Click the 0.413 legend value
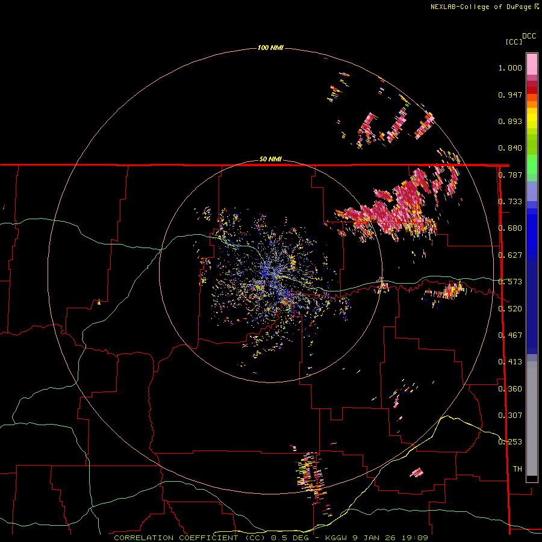 pos(510,362)
